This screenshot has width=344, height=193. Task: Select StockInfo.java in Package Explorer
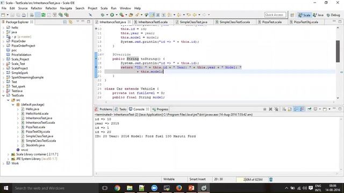35,145
